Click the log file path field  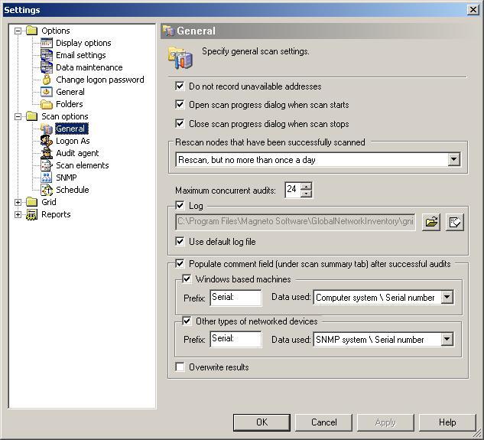tap(295, 222)
